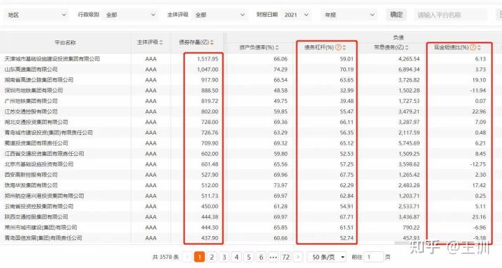Open the 行政级别 dropdown
Viewport: 502px width, 268px height.
click(x=131, y=15)
